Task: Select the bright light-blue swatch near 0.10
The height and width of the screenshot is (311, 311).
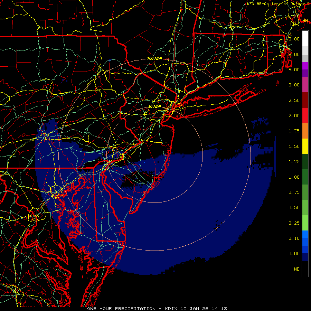Action: point(305,234)
